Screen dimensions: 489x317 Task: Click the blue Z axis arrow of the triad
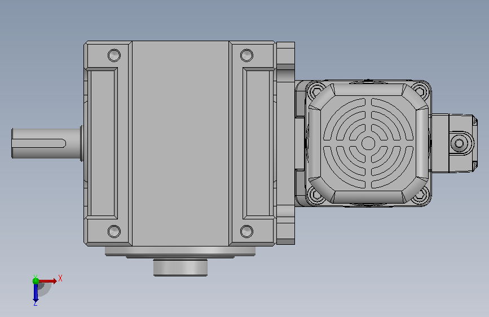(x=36, y=293)
